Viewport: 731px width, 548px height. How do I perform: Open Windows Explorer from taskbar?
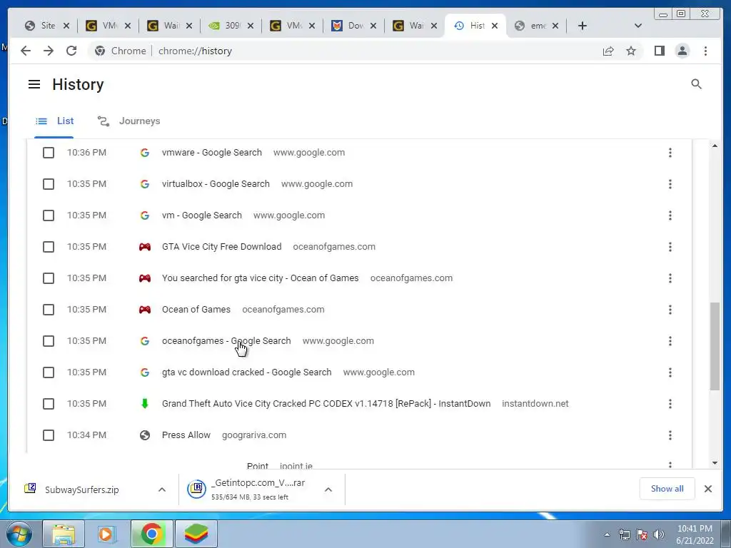64,534
